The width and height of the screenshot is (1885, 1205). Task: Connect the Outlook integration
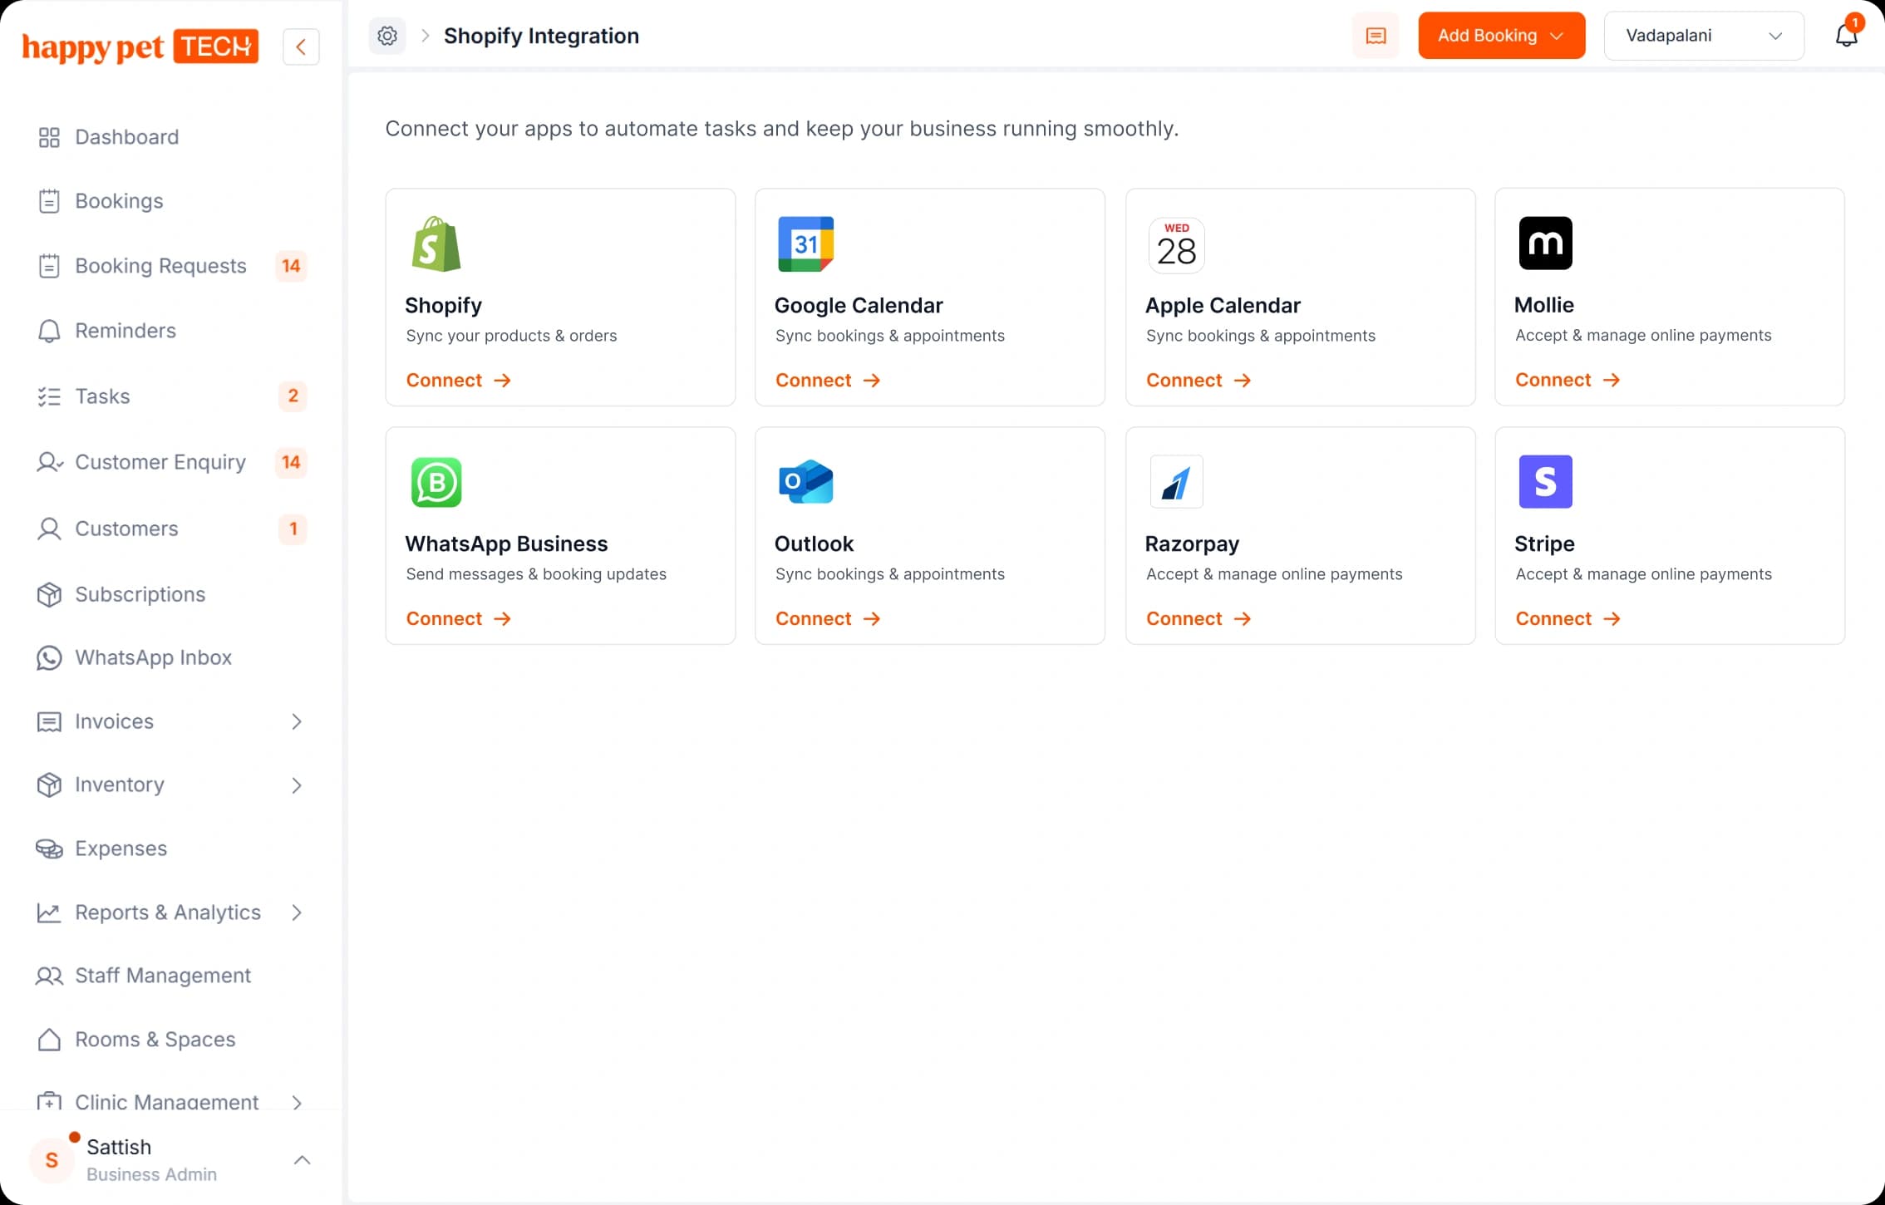[x=828, y=619]
